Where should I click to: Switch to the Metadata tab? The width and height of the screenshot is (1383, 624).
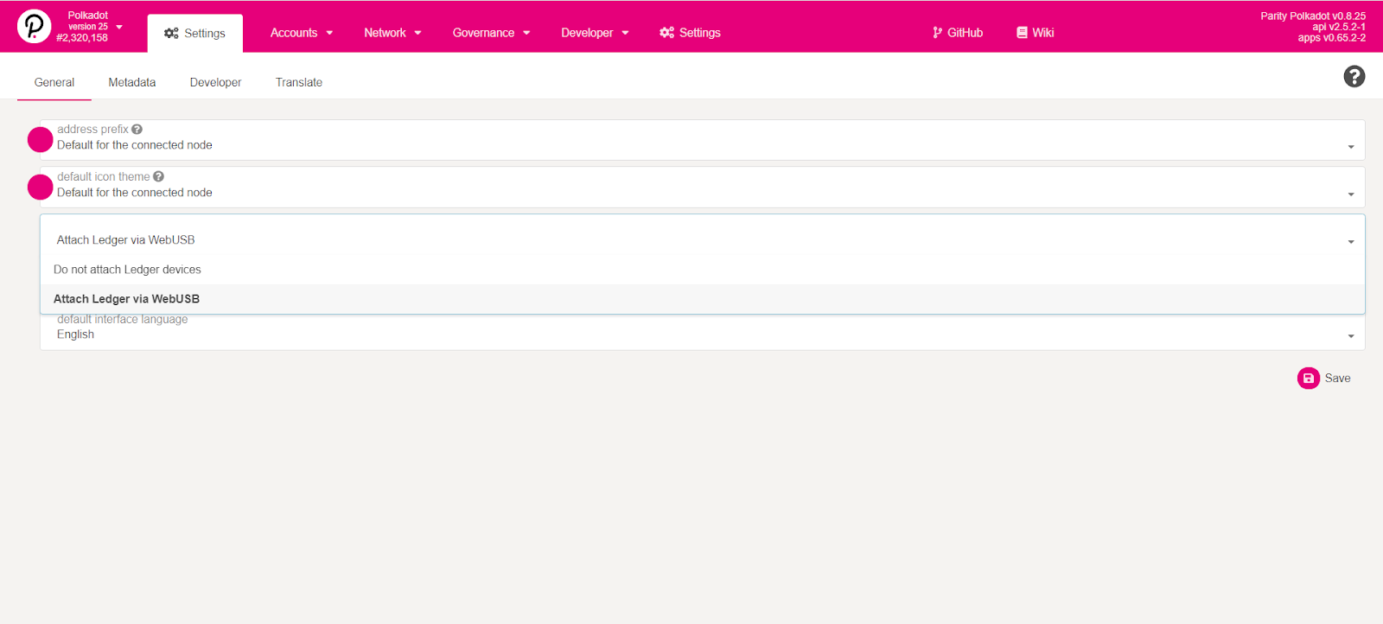(x=132, y=82)
